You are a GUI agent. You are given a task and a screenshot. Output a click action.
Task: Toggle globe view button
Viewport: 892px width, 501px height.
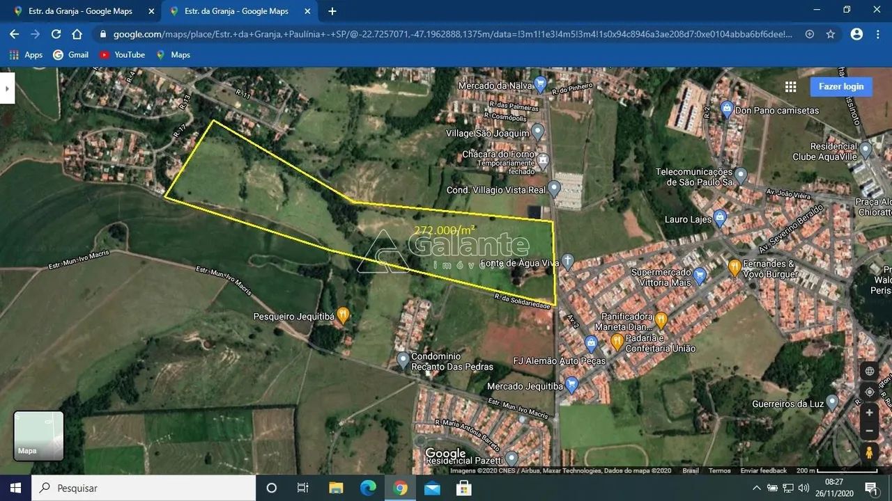click(869, 372)
